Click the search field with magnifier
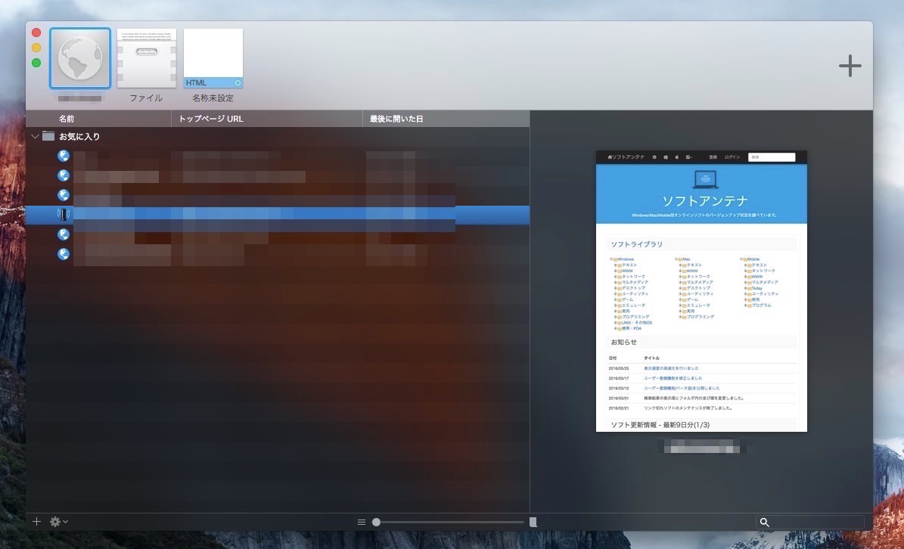The height and width of the screenshot is (549, 904). (809, 522)
